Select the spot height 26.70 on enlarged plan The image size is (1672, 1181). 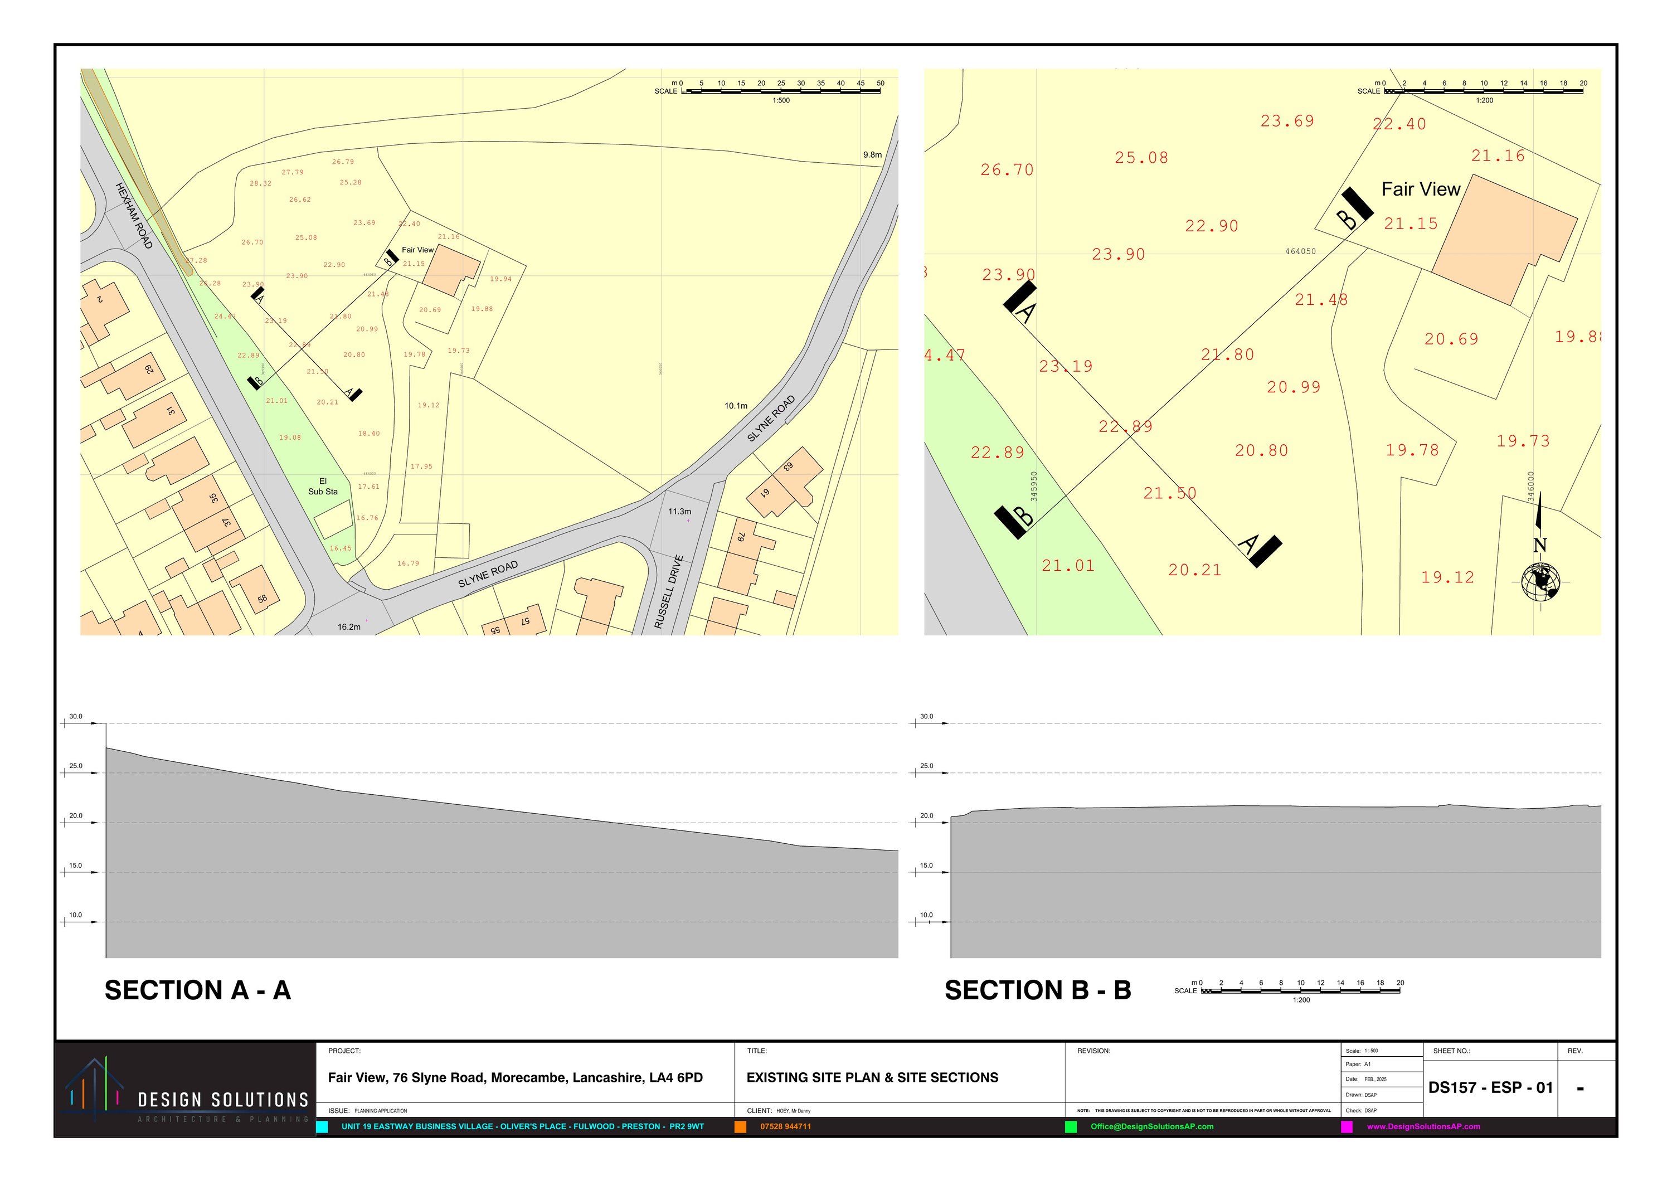[x=1007, y=169]
